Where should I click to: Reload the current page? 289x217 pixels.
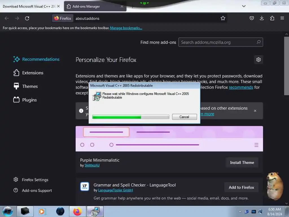pos(27,18)
